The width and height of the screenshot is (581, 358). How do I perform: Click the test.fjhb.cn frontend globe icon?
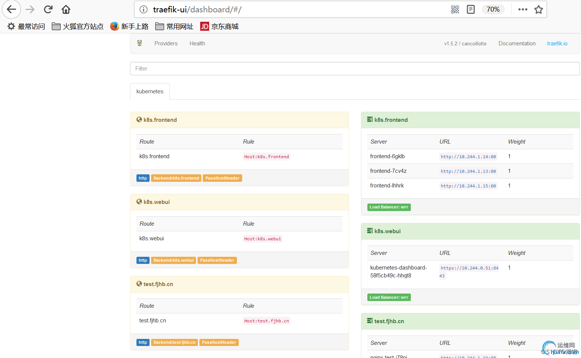(x=139, y=284)
